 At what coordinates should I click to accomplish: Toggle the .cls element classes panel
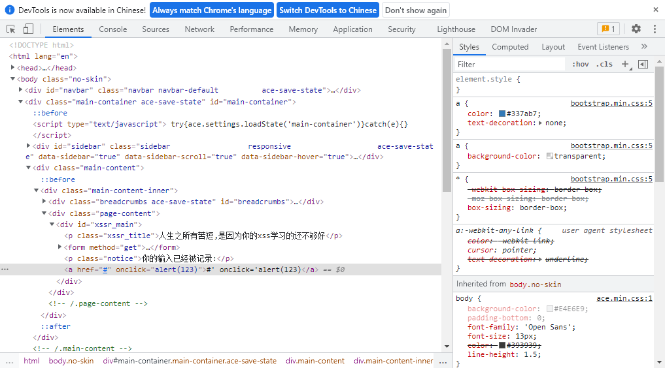(x=604, y=64)
